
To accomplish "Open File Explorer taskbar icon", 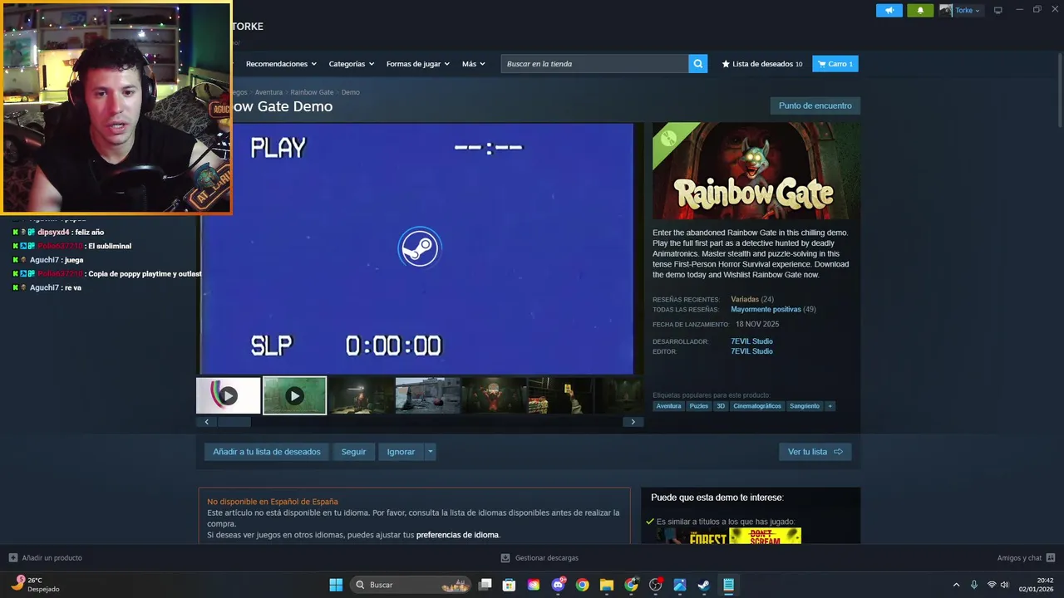I will (607, 585).
